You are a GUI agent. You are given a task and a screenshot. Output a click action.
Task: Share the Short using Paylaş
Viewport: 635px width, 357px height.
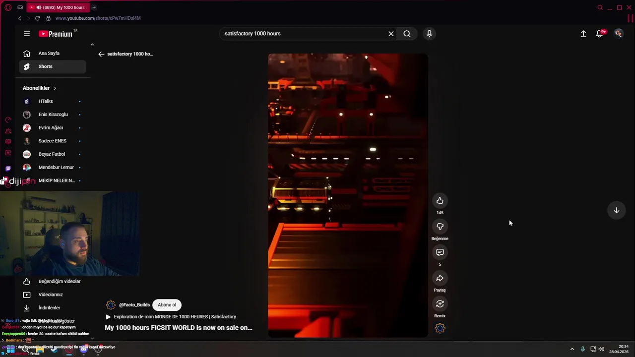coord(440,278)
